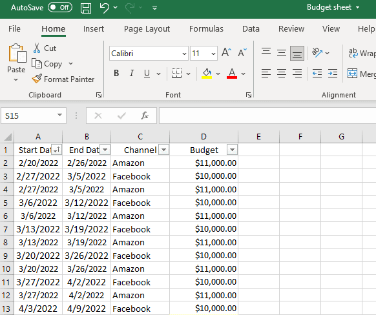The height and width of the screenshot is (315, 376).
Task: Apply the red Font Color
Action: coord(232,74)
